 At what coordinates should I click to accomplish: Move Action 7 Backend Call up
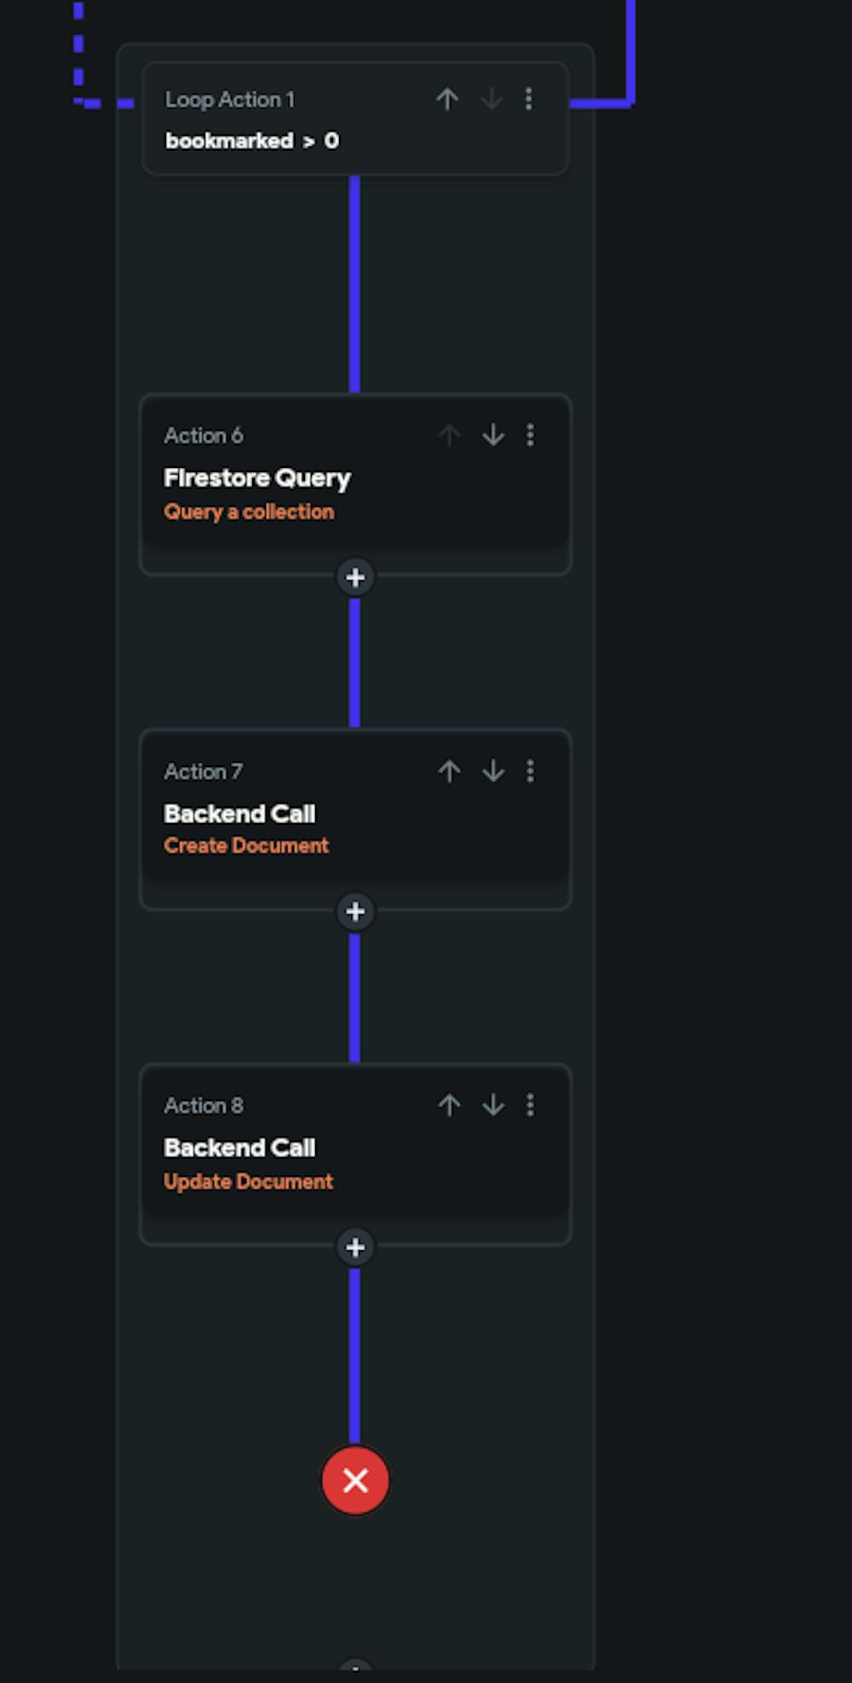point(449,771)
